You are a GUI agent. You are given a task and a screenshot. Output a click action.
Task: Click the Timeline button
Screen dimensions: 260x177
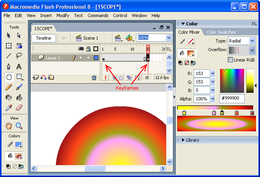[43, 38]
